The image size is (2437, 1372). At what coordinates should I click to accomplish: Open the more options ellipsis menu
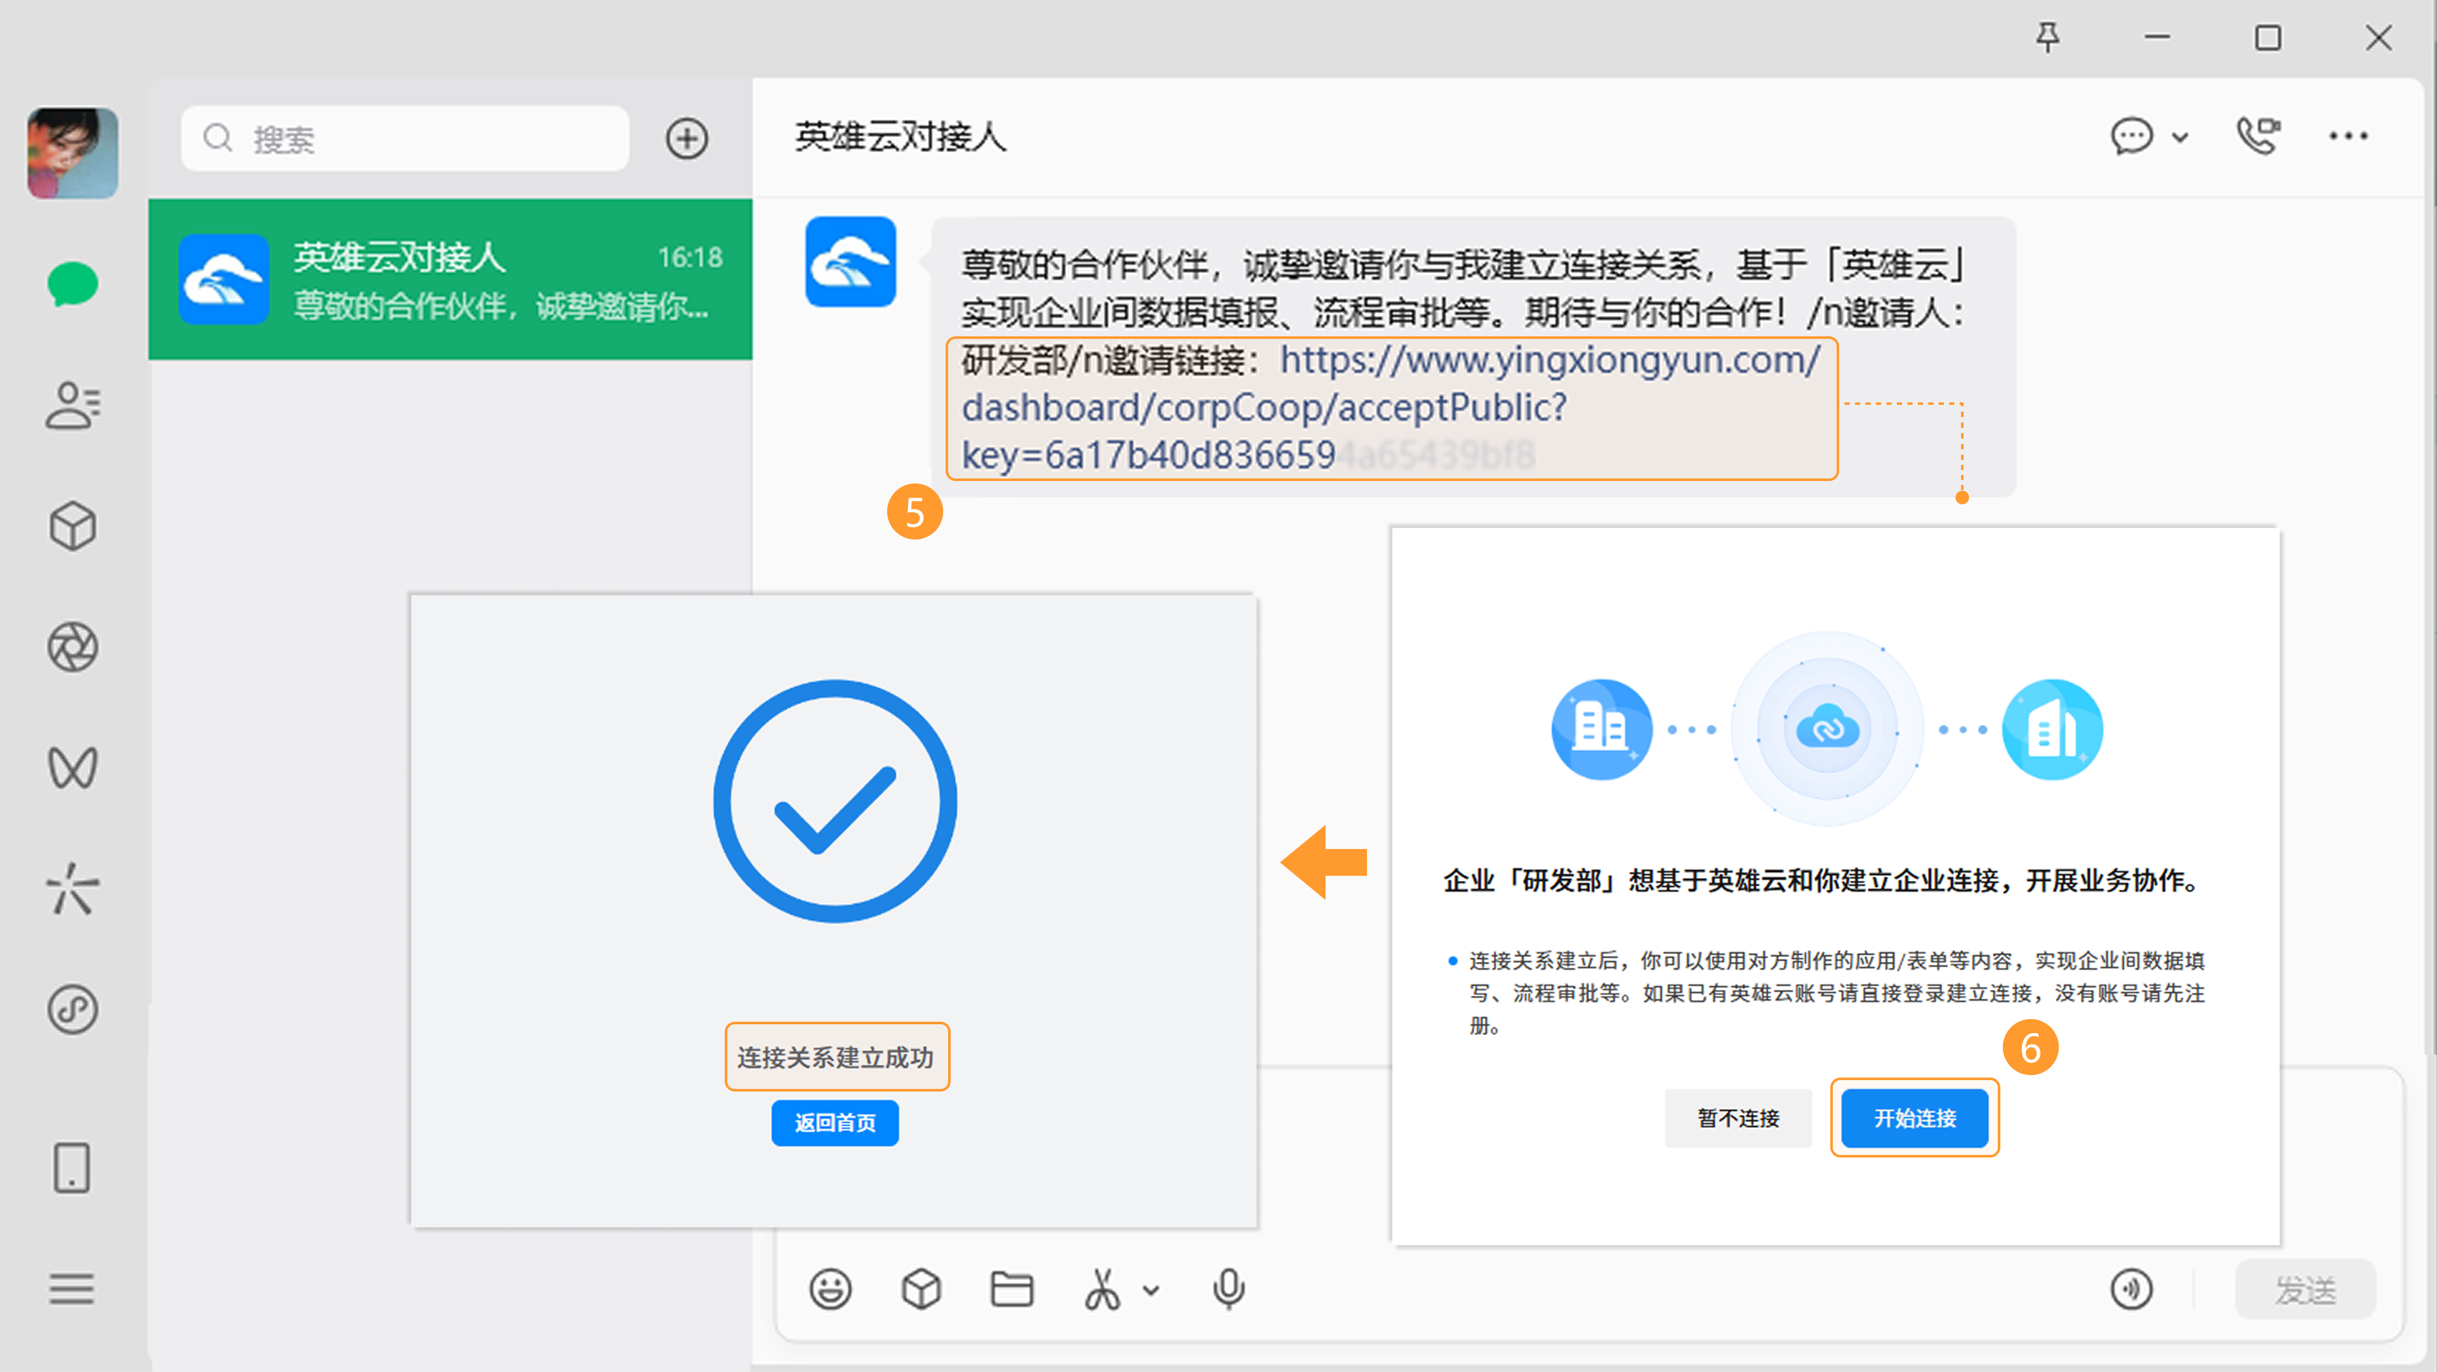tap(2348, 136)
